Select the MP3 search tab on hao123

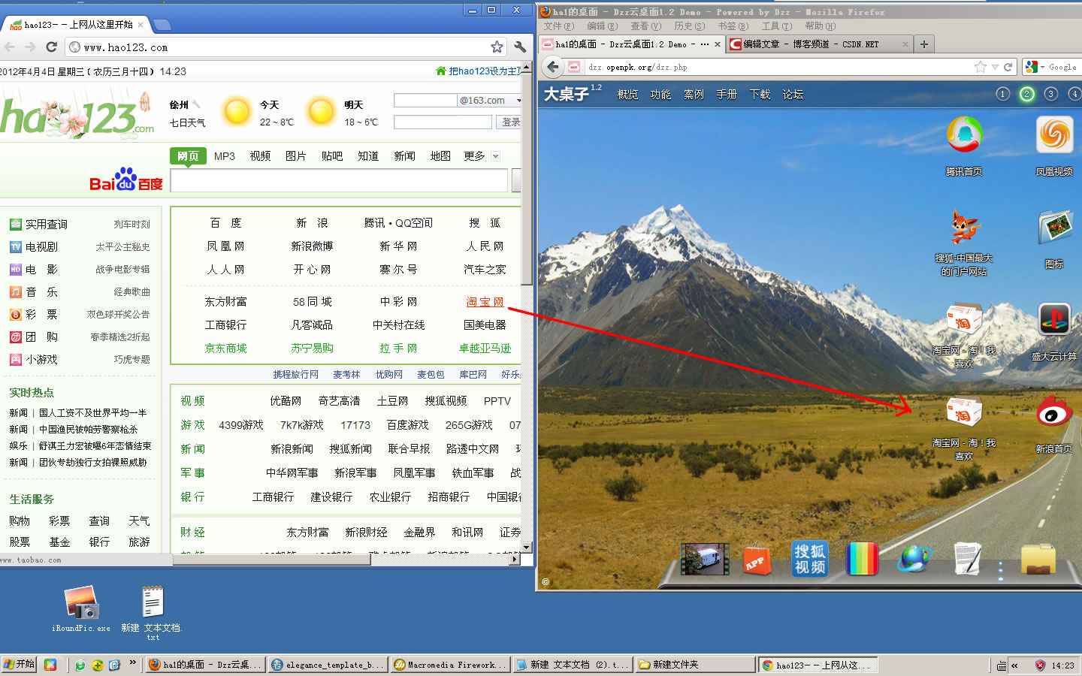click(x=224, y=156)
